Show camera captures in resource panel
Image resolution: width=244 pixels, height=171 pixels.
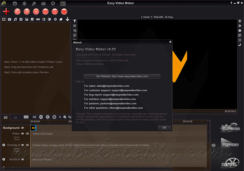pyautogui.click(x=9, y=19)
